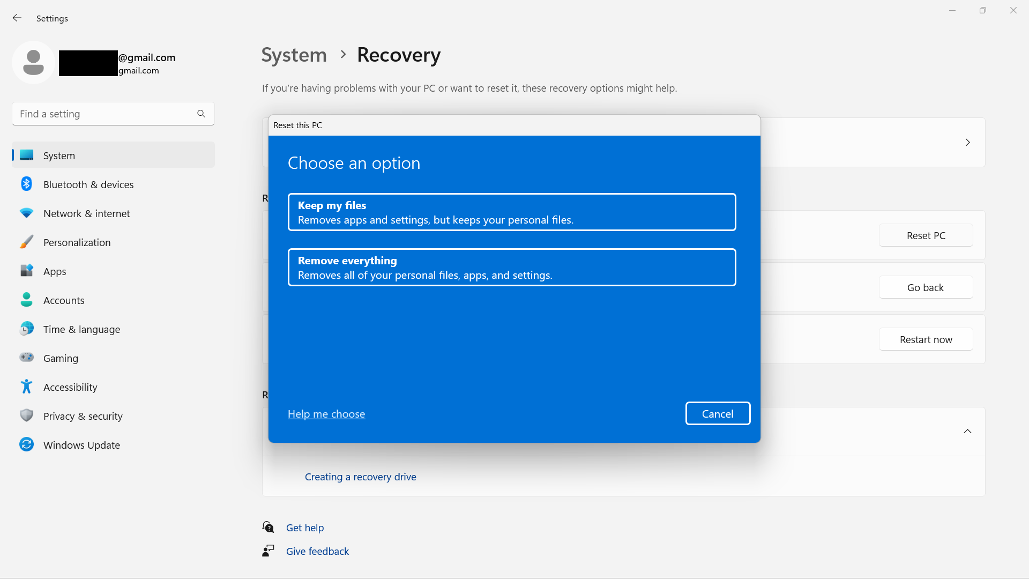Open Personalization paintbrush icon
The width and height of the screenshot is (1029, 579).
(x=26, y=242)
